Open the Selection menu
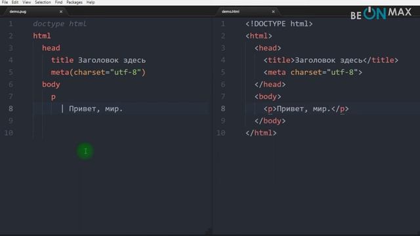The image size is (420, 236). pos(43,3)
